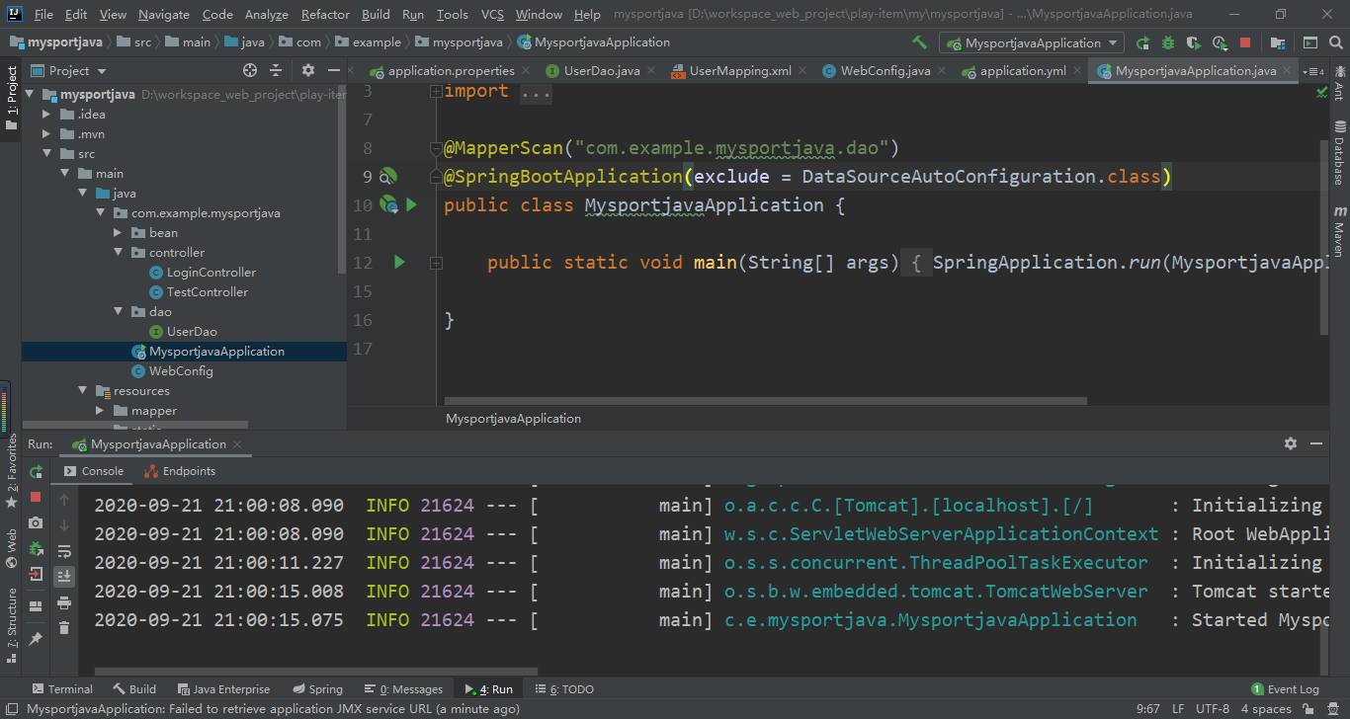Expand the bean package
The width and height of the screenshot is (1350, 719).
coord(118,233)
